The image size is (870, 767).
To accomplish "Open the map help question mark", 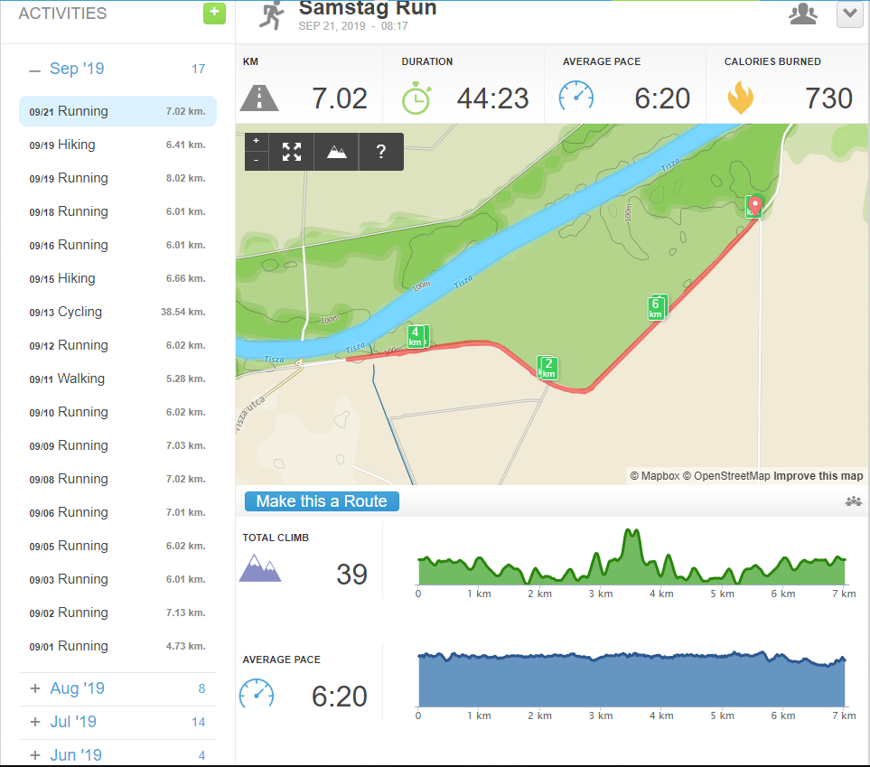I will [381, 152].
